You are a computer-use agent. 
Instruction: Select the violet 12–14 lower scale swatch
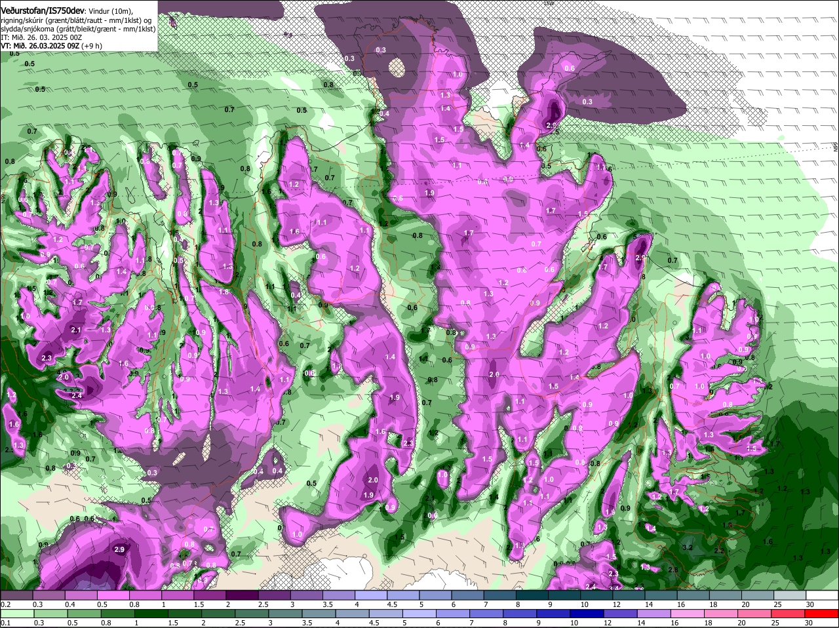(x=621, y=613)
